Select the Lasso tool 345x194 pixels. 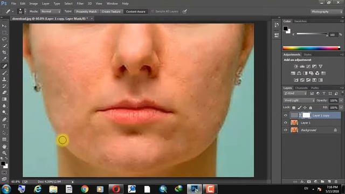click(x=4, y=39)
